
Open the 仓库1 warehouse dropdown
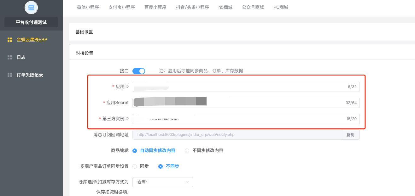[x=162, y=182]
